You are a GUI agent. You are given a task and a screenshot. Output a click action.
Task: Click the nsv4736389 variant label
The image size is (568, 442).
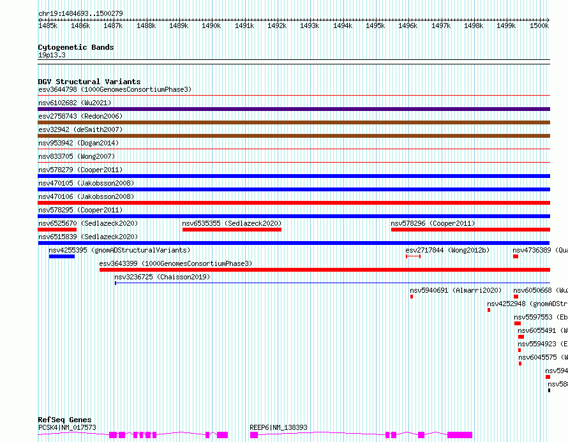click(540, 250)
